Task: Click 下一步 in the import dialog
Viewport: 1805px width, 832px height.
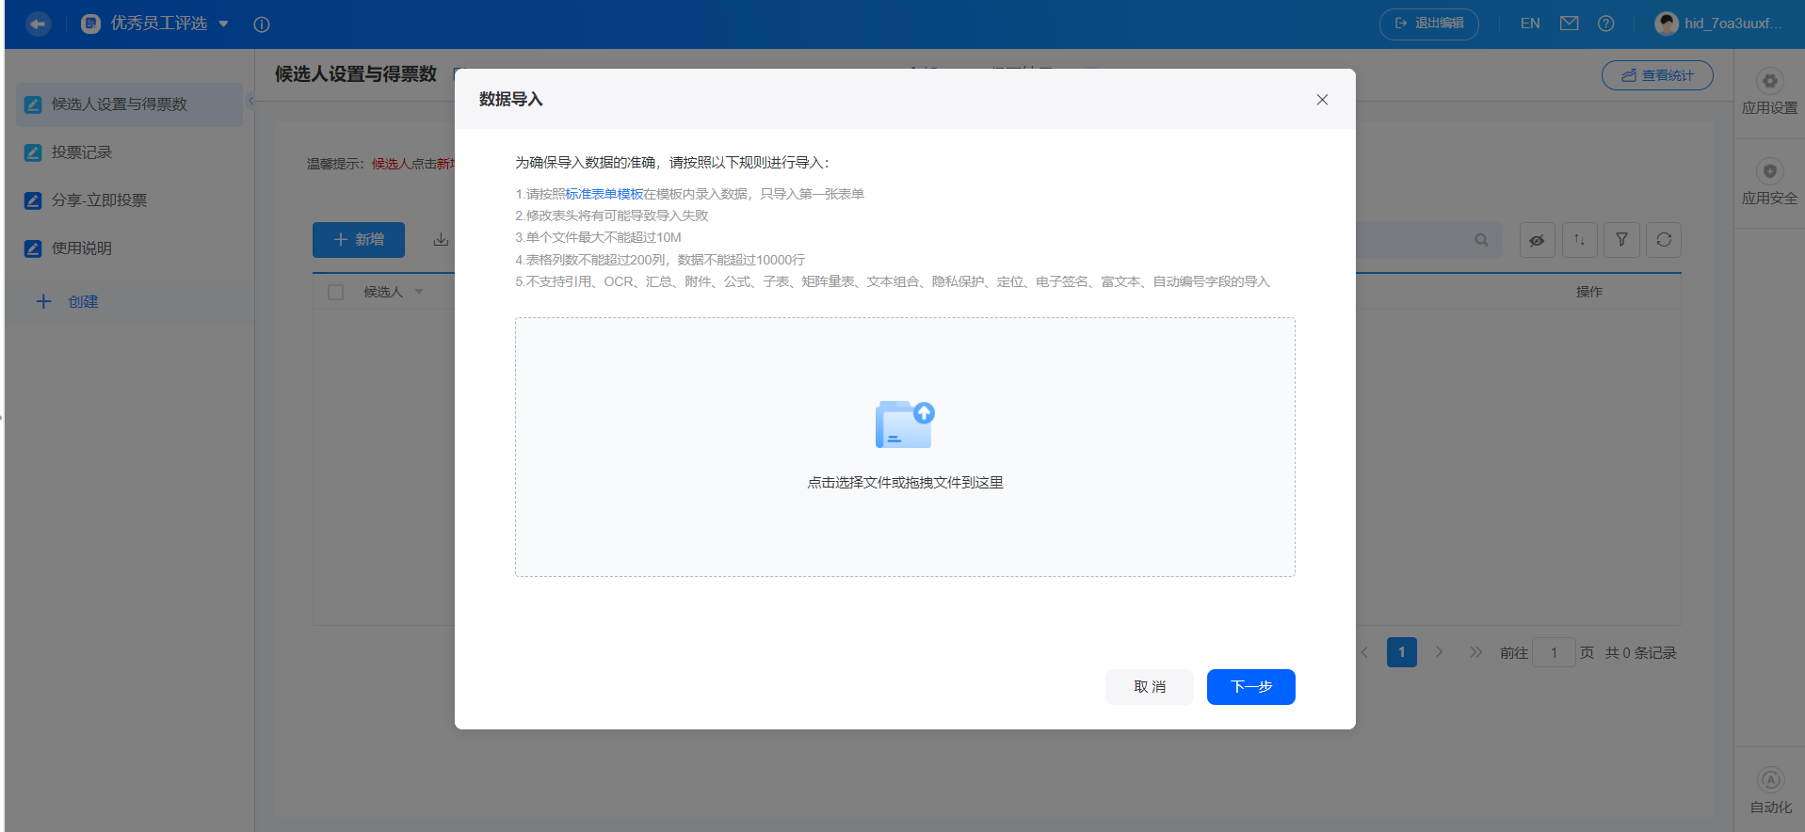Action: tap(1251, 687)
